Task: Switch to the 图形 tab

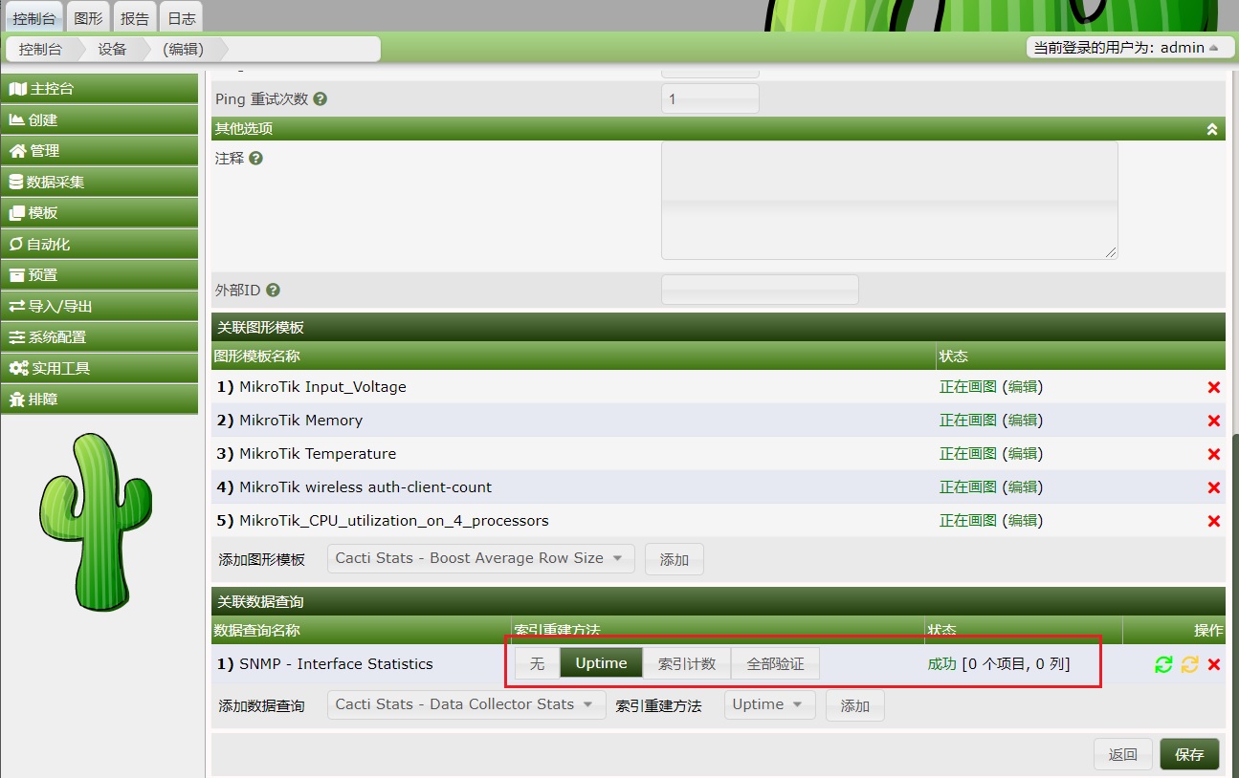Action: click(x=88, y=18)
